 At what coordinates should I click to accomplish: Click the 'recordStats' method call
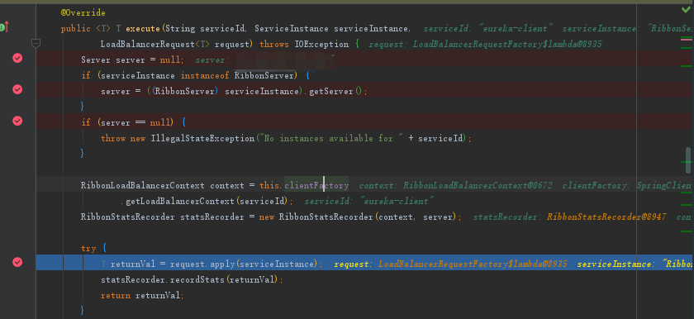(197, 279)
